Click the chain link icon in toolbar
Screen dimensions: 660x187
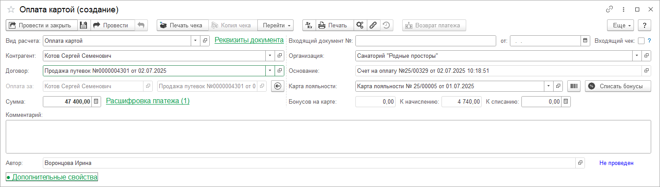[373, 25]
